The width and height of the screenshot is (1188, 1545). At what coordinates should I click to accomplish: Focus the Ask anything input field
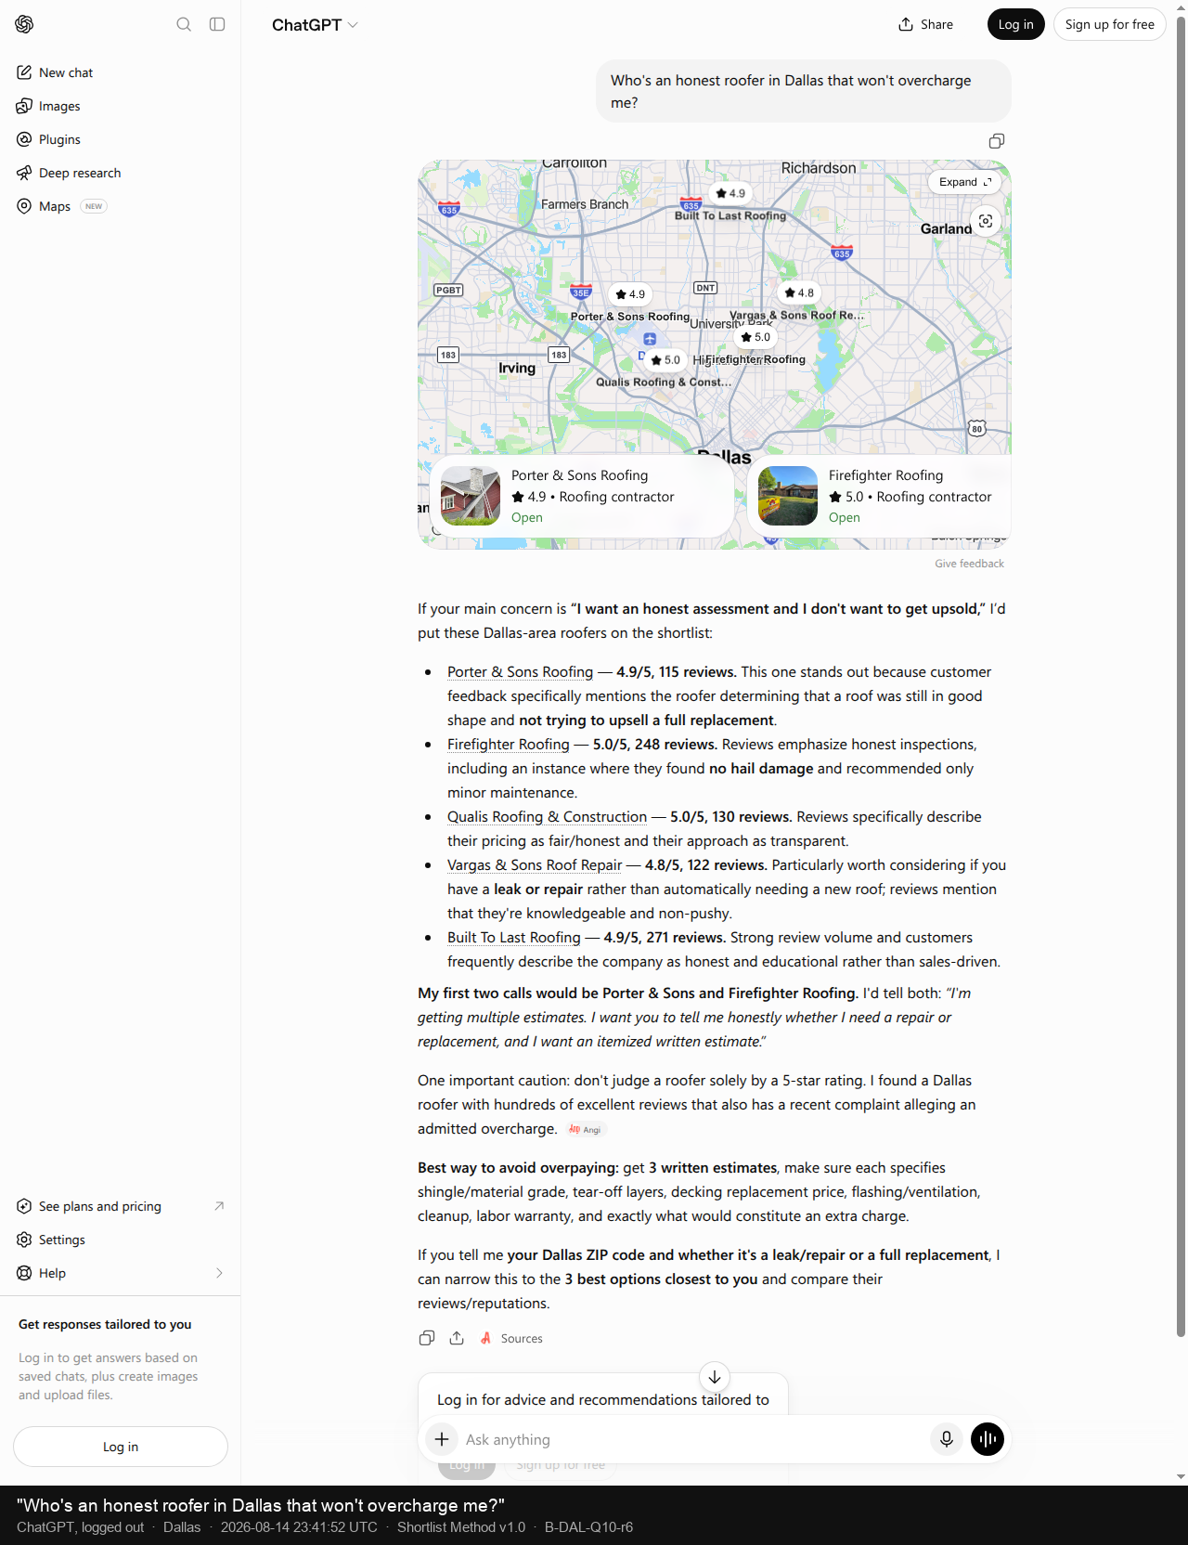pyautogui.click(x=691, y=1439)
